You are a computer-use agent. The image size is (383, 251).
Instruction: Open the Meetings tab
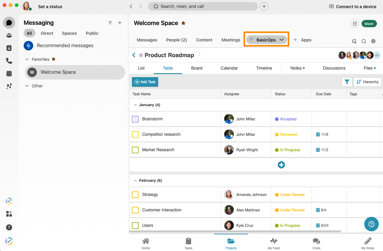pyautogui.click(x=231, y=40)
